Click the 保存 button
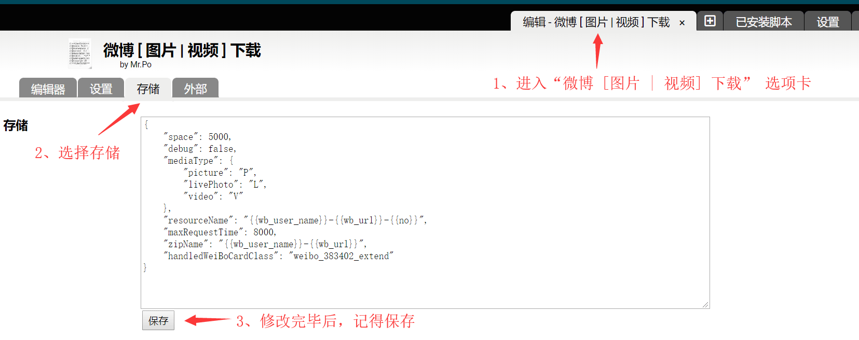Screen dimensions: 859x340 click(158, 320)
